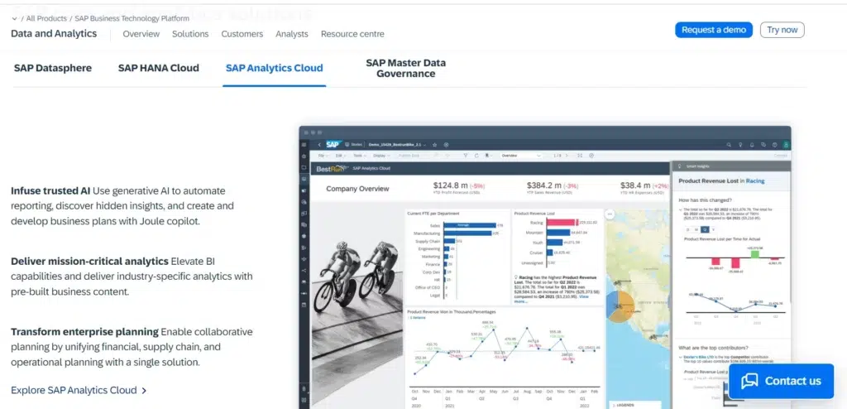Open the All Products breadcrumb link
Screen dimensions: 847x409
coord(46,18)
